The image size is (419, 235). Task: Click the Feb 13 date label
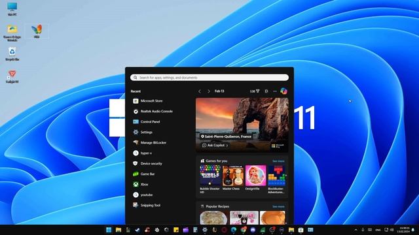point(219,91)
